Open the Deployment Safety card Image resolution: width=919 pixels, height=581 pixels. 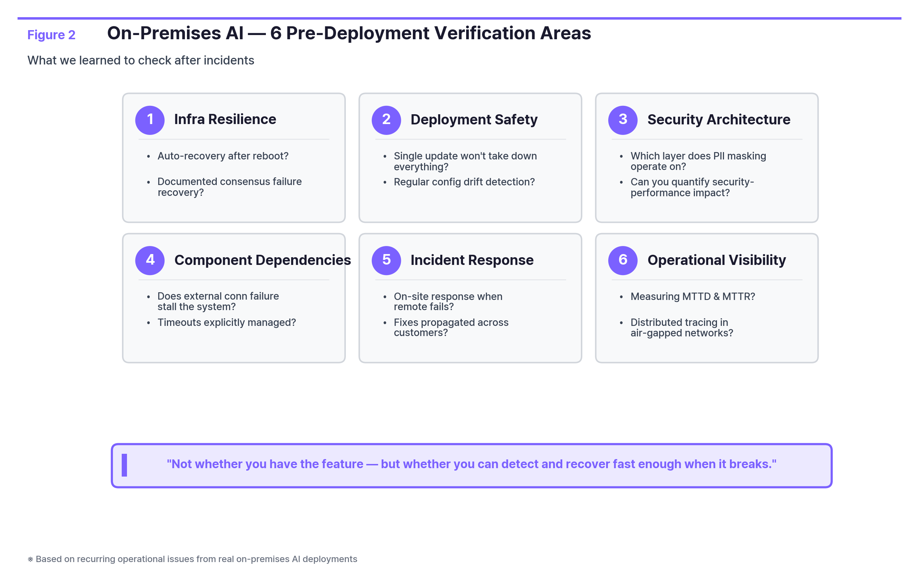pos(470,158)
